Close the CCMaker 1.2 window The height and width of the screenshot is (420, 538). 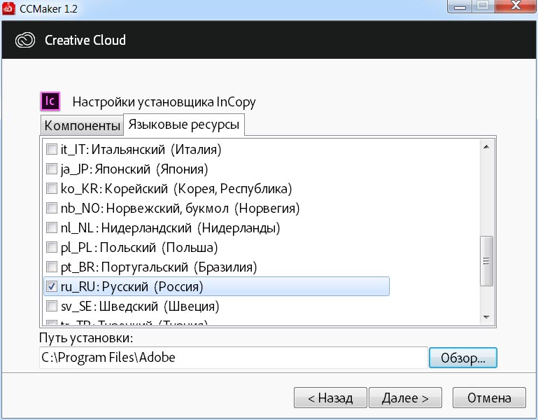(516, 6)
